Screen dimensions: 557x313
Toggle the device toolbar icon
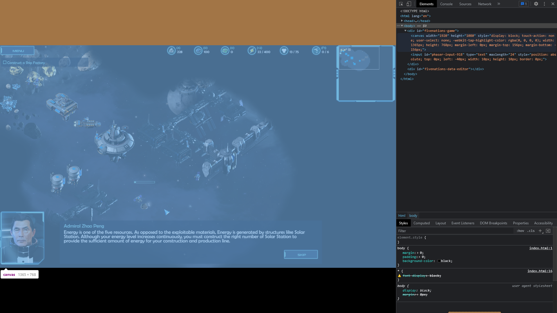coord(409,4)
